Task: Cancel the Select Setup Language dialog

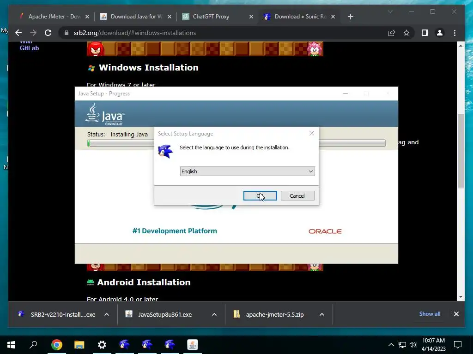Action: tap(297, 195)
